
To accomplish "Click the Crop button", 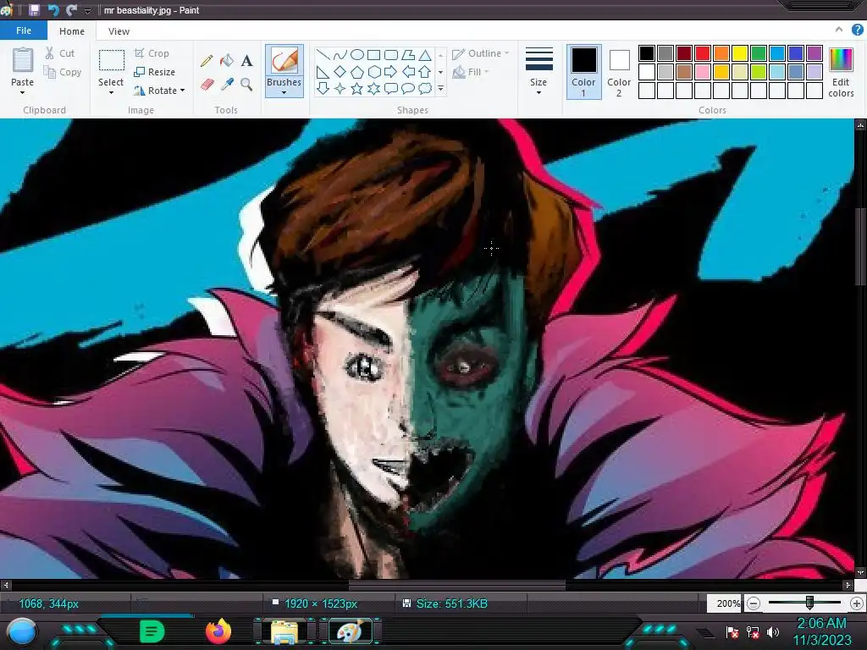I will point(152,53).
